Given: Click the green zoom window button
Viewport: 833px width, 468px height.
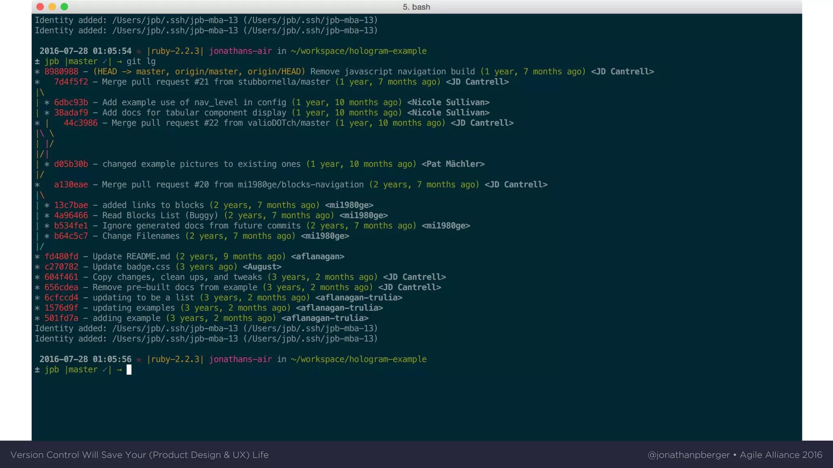Looking at the screenshot, I should click(x=64, y=6).
